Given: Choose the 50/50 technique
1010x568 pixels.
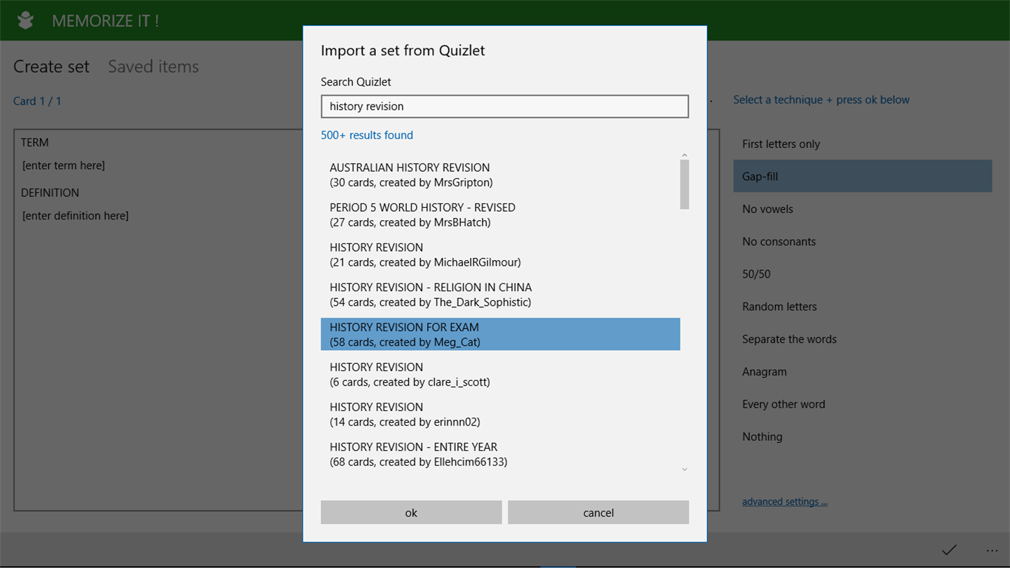Looking at the screenshot, I should click(x=863, y=274).
